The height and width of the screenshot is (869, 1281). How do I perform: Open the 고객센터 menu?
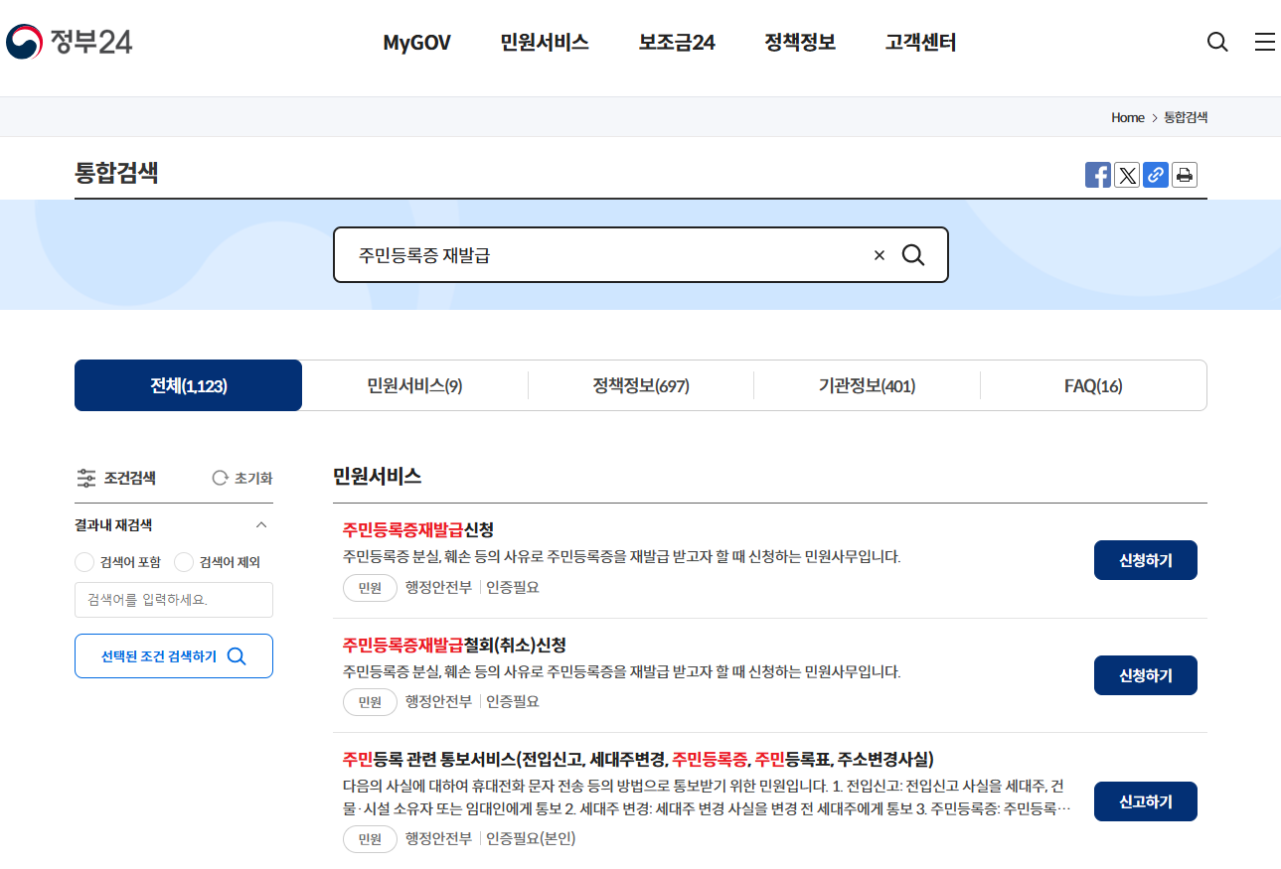point(920,43)
